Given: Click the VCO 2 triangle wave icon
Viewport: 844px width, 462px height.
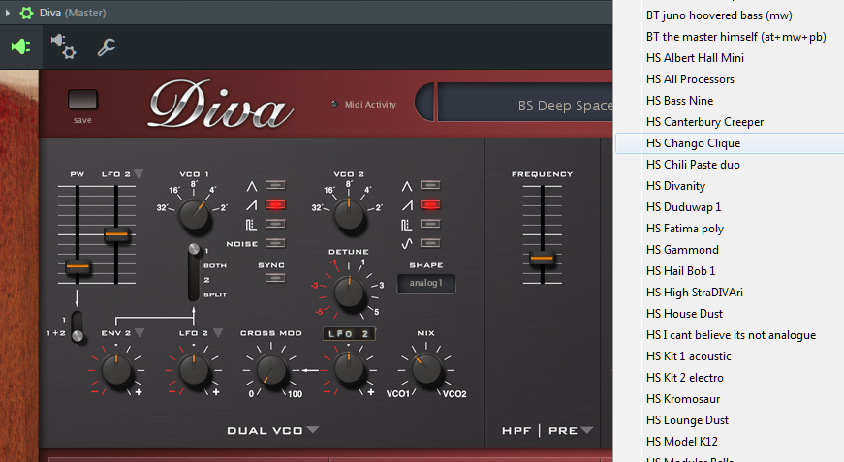Looking at the screenshot, I should click(x=407, y=186).
